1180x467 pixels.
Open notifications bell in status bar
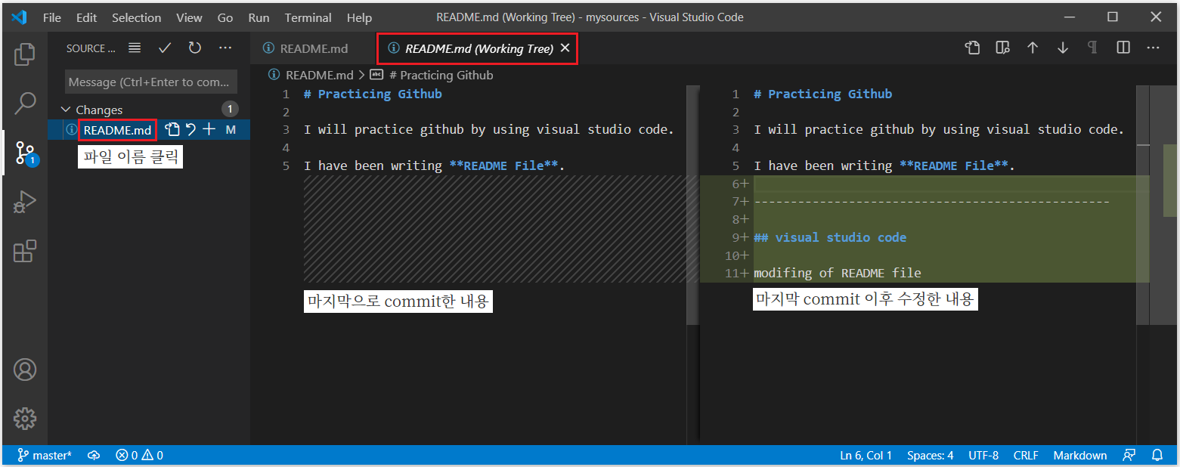pos(1157,455)
